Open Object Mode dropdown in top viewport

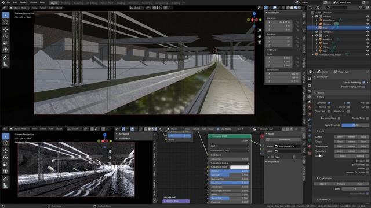click(19, 8)
